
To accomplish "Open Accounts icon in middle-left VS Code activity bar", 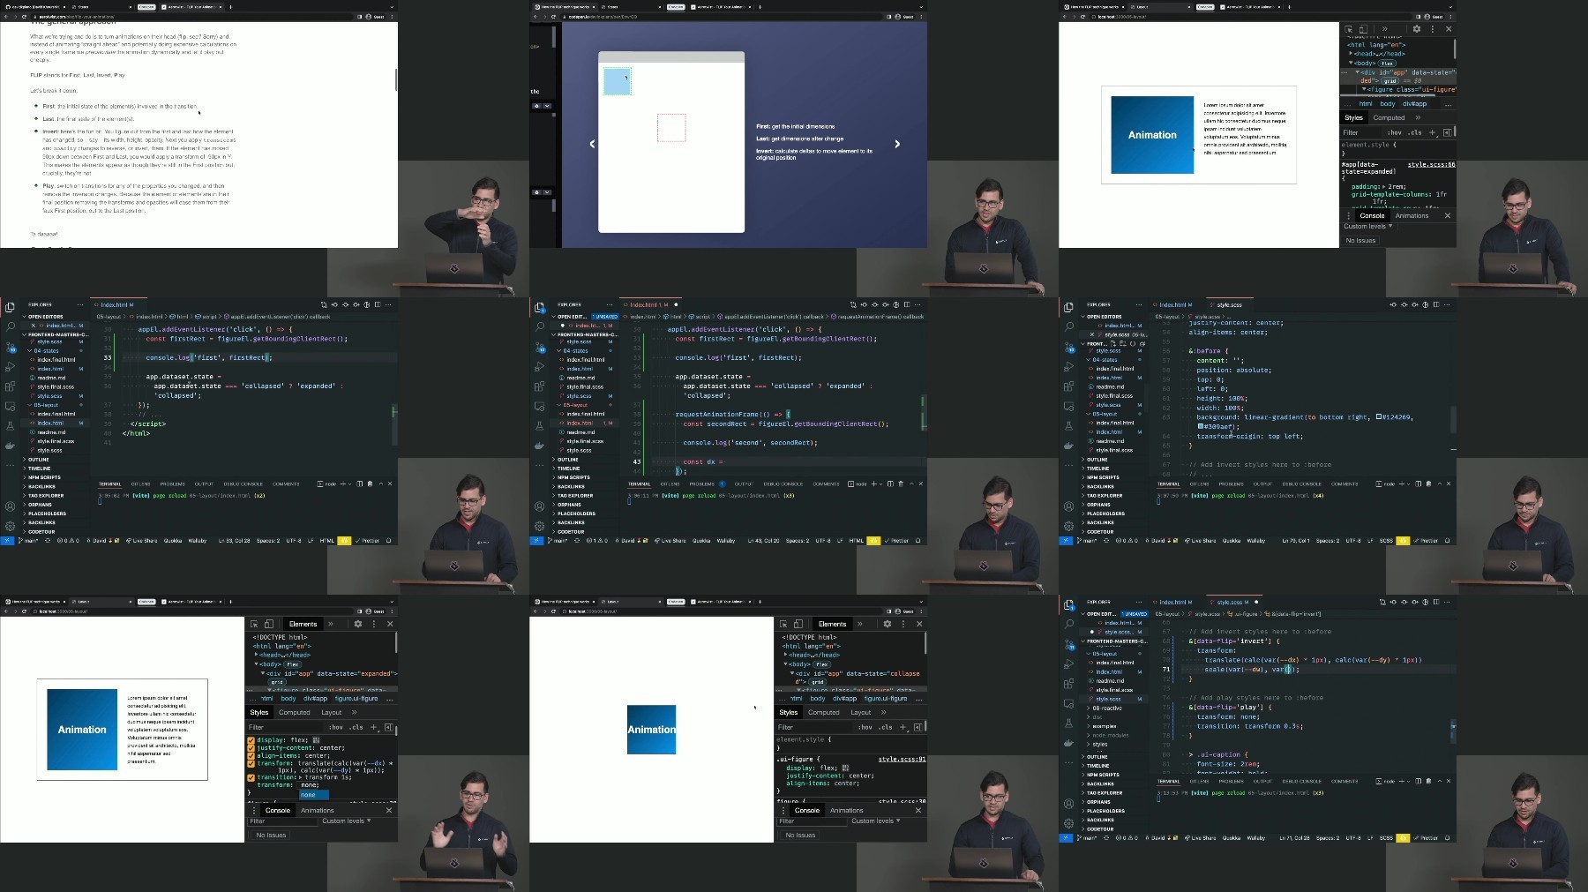I will [x=10, y=506].
